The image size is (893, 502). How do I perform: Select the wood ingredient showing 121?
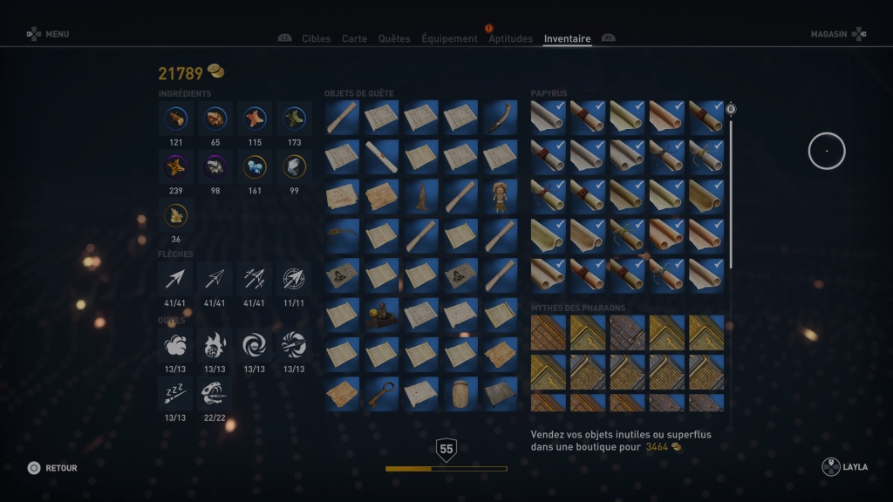click(175, 119)
